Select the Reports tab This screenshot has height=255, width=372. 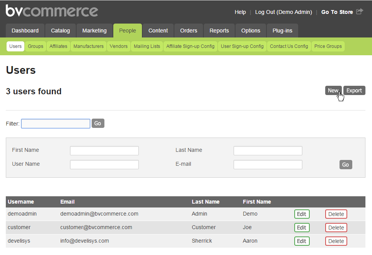click(x=219, y=30)
